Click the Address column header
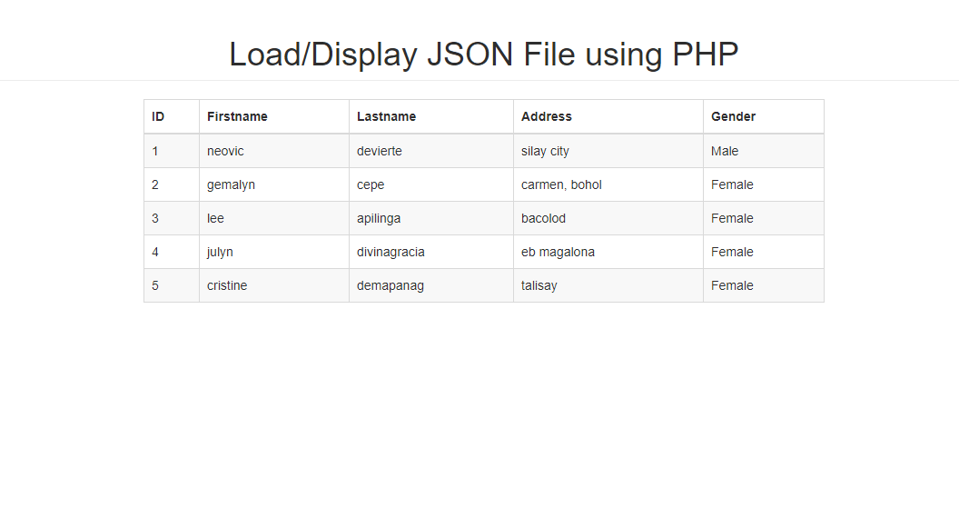 (547, 116)
